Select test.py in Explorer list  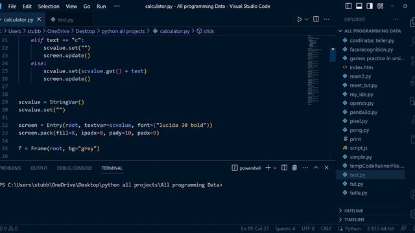(x=370, y=175)
